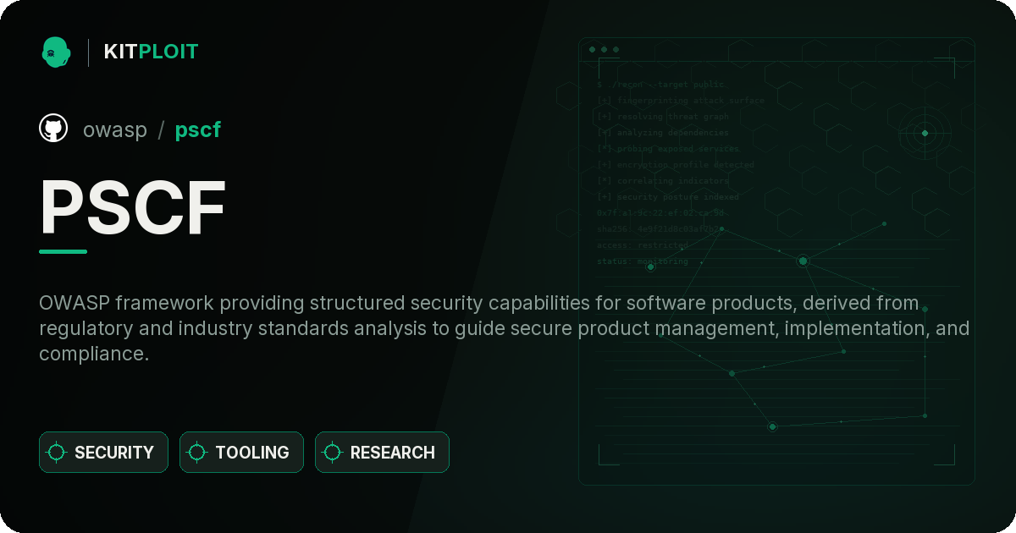Click crosshair icon in TOOLING badge

[197, 453]
